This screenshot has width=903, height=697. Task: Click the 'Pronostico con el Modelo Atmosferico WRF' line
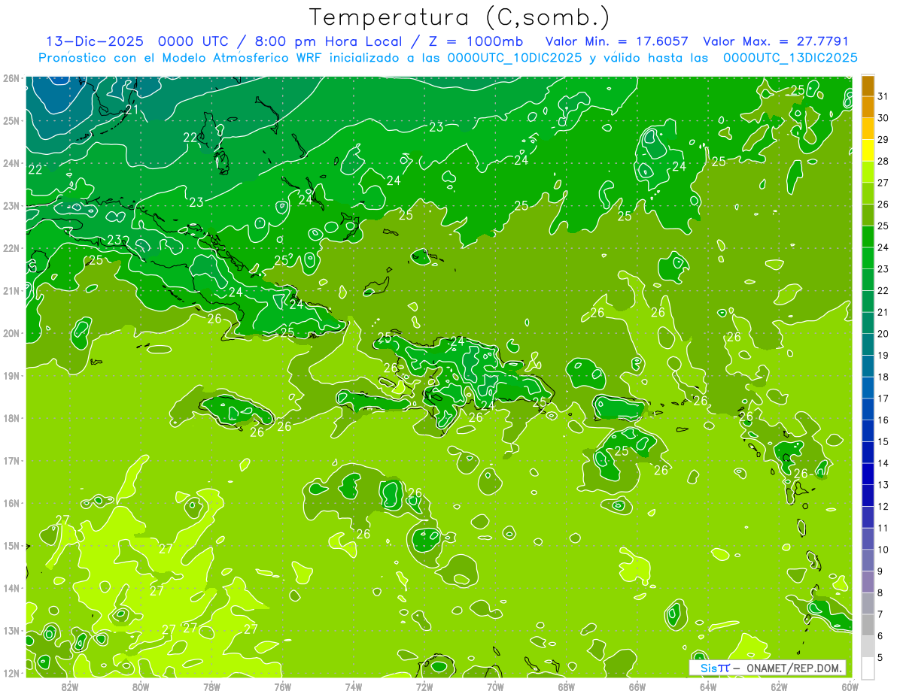tap(448, 57)
